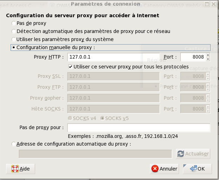
Task: Increase the HTTP proxy port value
Action: pyautogui.click(x=208, y=55)
